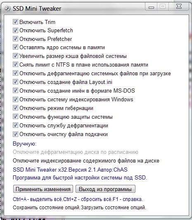Minimize the SSD Mini Tweaker window

pyautogui.click(x=152, y=7)
